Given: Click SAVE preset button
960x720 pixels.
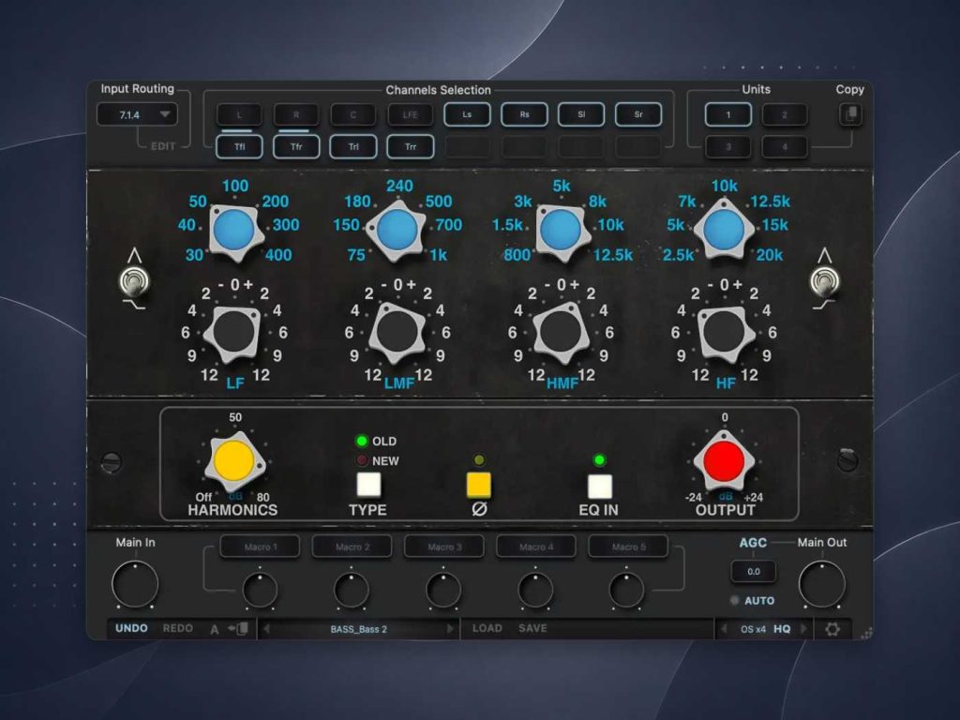Looking at the screenshot, I should click(x=532, y=629).
